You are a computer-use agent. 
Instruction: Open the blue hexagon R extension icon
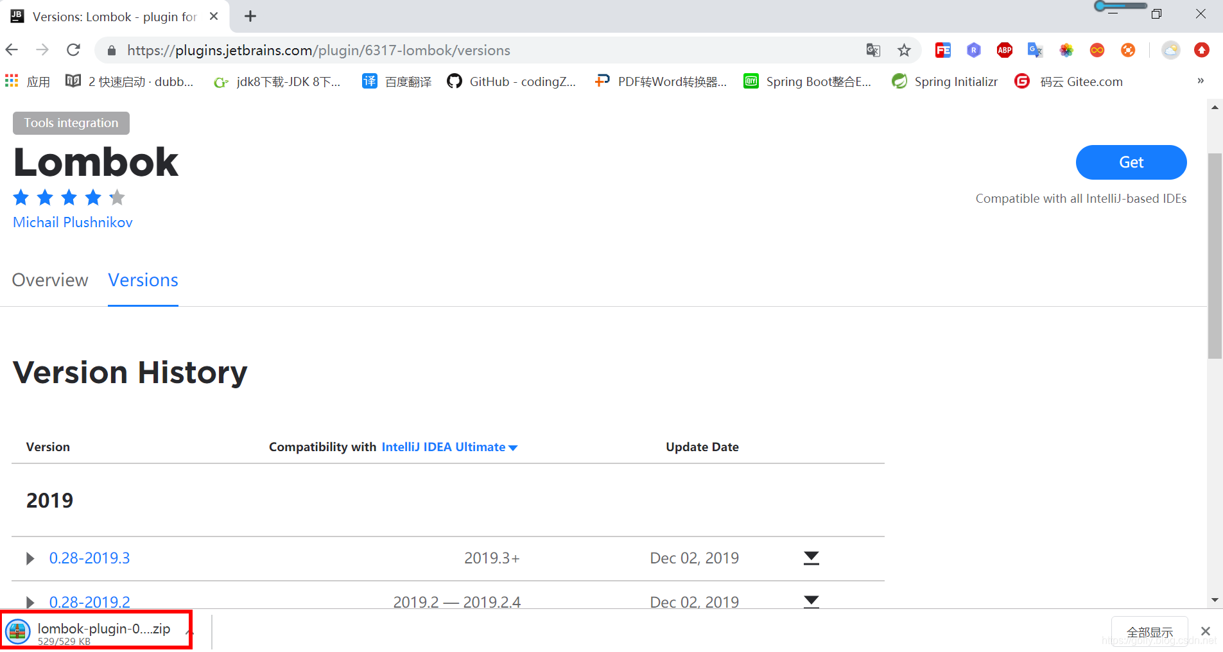click(x=974, y=50)
